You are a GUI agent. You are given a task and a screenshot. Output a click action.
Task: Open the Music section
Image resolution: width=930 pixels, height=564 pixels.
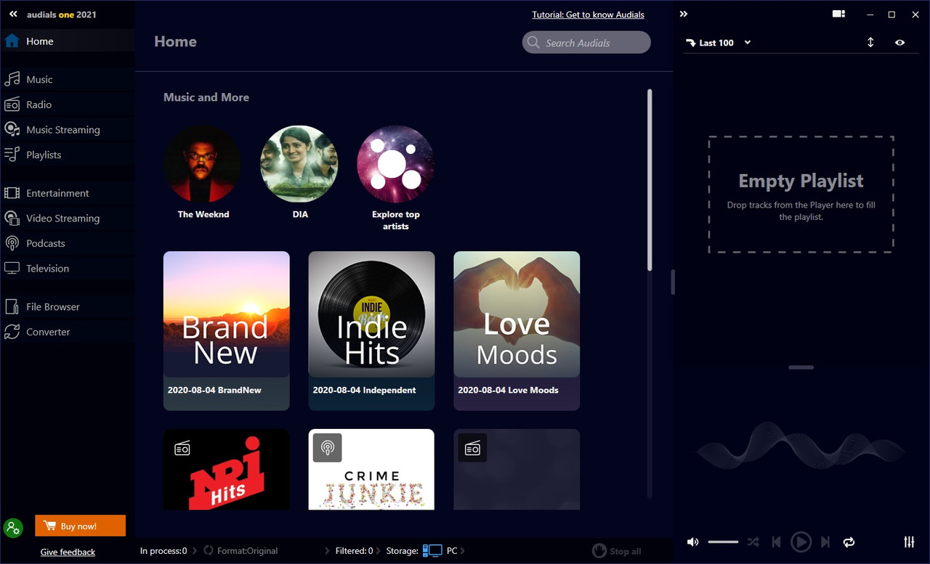pos(67,79)
